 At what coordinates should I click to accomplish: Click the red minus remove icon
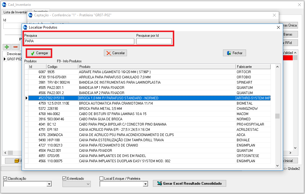15,47
